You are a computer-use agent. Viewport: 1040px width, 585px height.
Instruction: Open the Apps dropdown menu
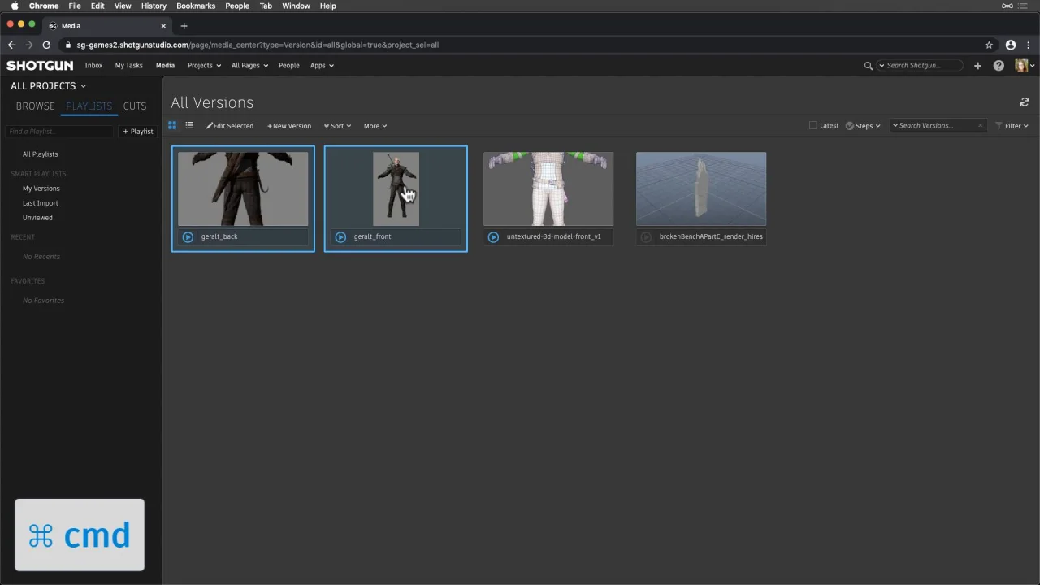coord(322,66)
